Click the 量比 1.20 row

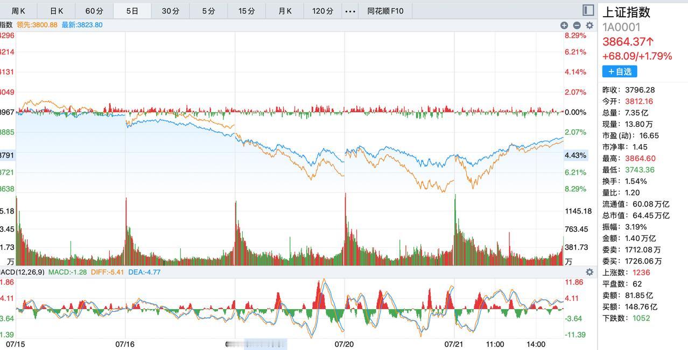pos(621,192)
